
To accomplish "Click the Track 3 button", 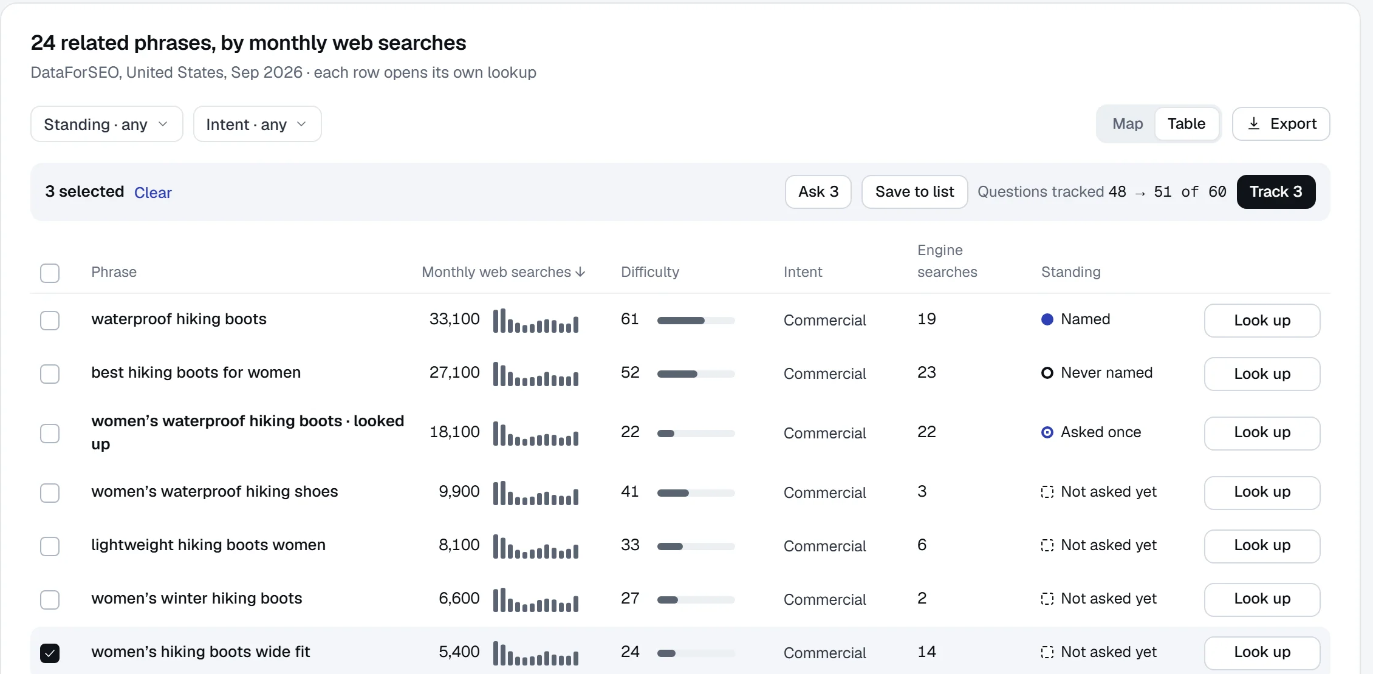I will click(x=1276, y=192).
